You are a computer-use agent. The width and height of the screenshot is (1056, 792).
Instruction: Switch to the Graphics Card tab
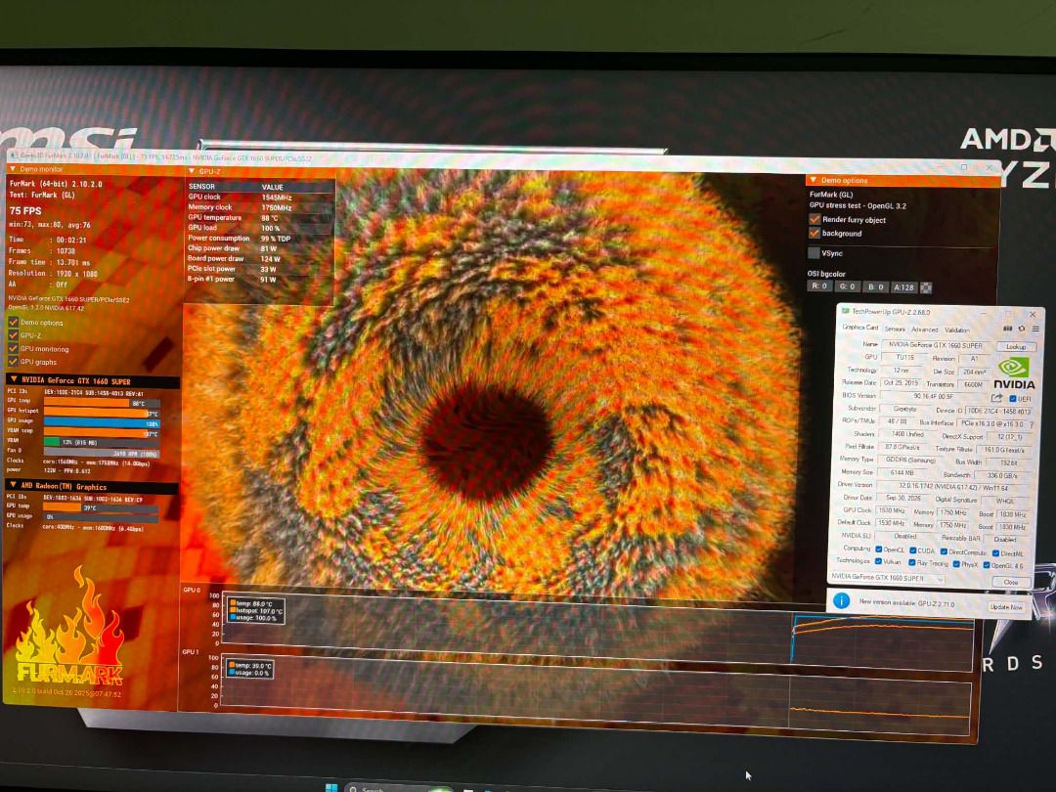[860, 328]
